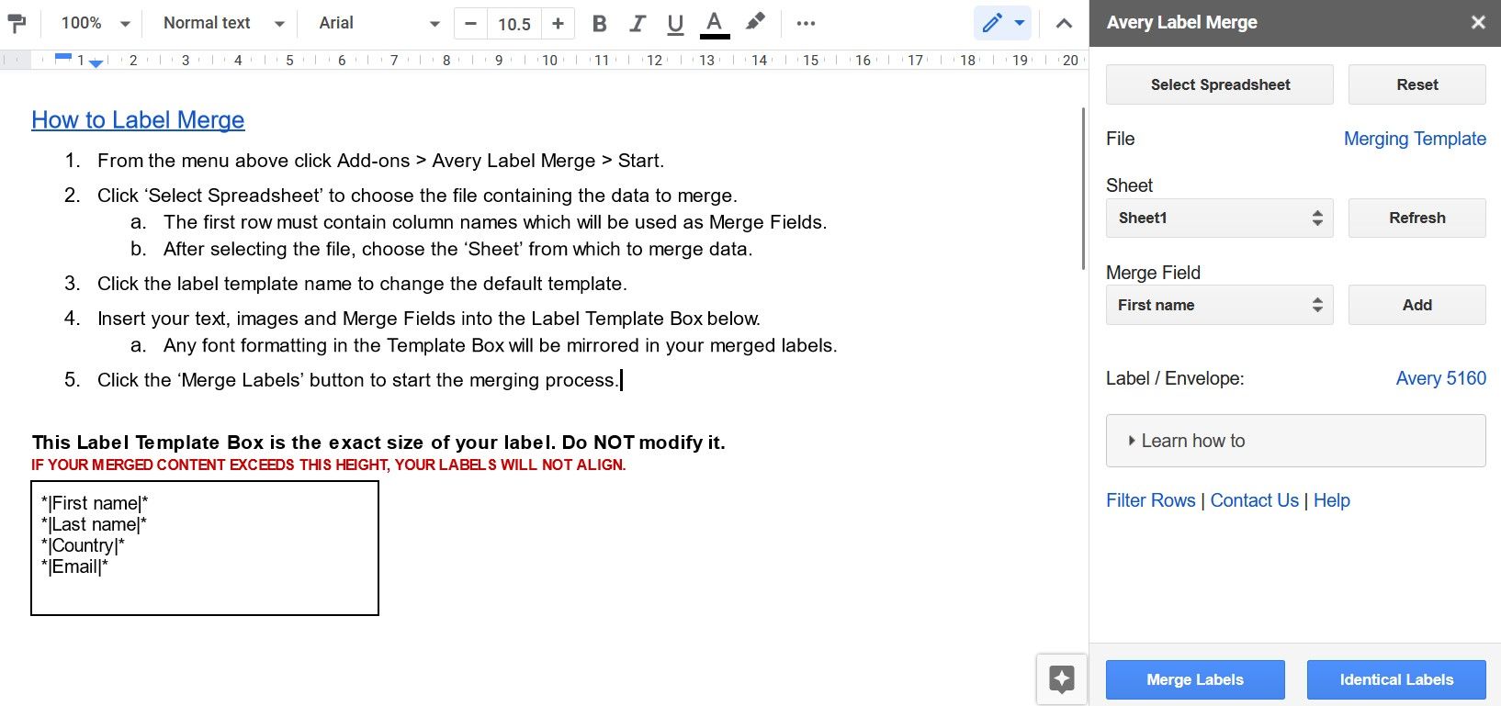1501x706 pixels.
Task: Click the How to Label Merge heading link
Action: (x=138, y=120)
